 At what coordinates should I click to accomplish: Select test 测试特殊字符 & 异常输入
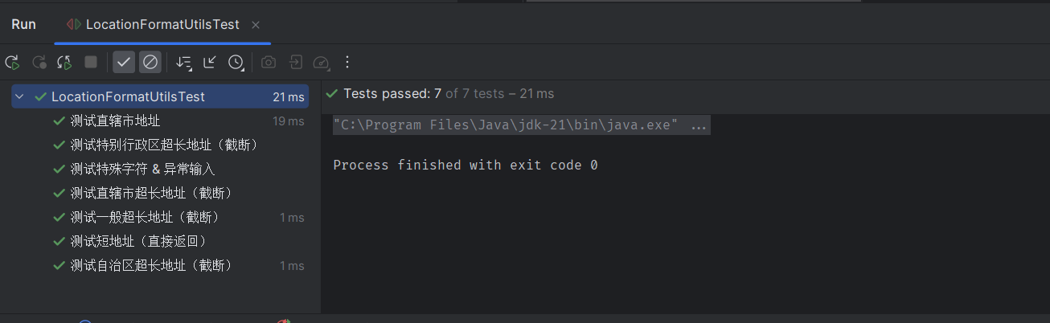143,170
